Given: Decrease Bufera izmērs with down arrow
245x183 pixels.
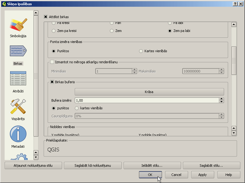Looking at the screenshot, I should click(x=221, y=102).
